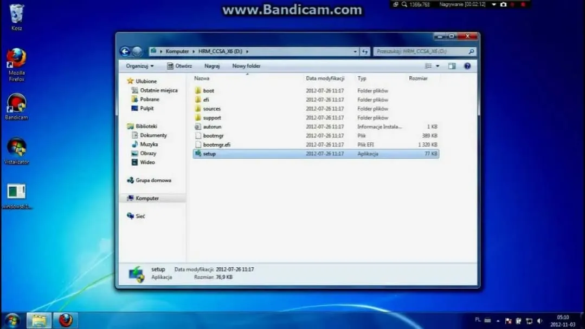This screenshot has width=585, height=329.
Task: Select the boot folder icon
Action: point(198,90)
